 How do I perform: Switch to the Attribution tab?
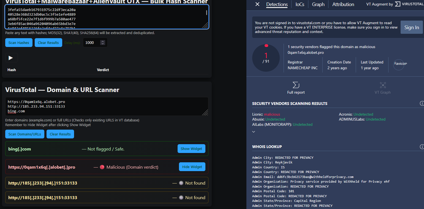pyautogui.click(x=343, y=4)
